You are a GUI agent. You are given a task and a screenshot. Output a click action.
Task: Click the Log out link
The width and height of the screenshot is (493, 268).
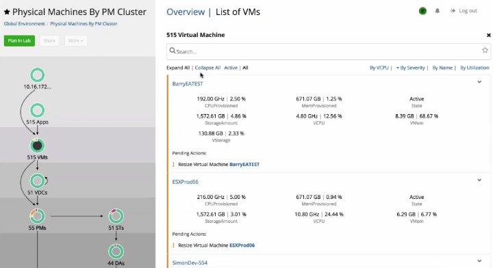[x=464, y=11]
